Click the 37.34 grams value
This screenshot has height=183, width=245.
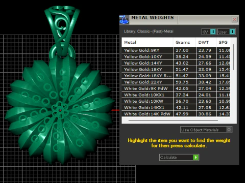point(182,95)
